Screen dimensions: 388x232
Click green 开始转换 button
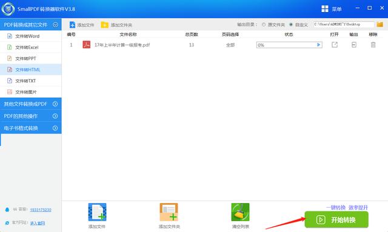(336, 219)
